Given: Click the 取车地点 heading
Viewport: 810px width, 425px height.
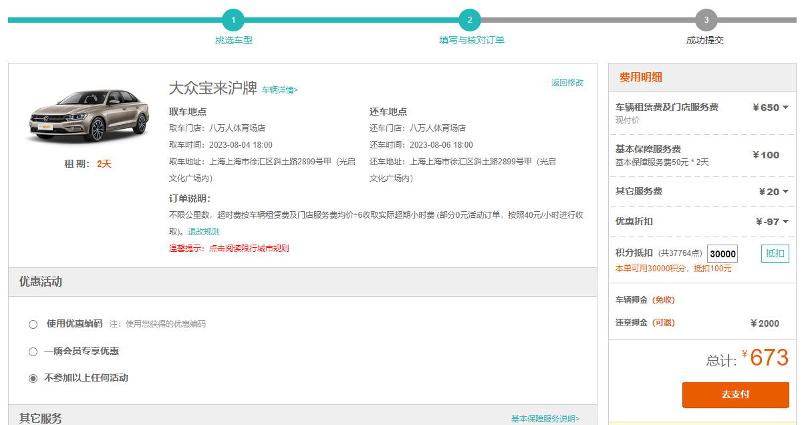Looking at the screenshot, I should point(188,112).
